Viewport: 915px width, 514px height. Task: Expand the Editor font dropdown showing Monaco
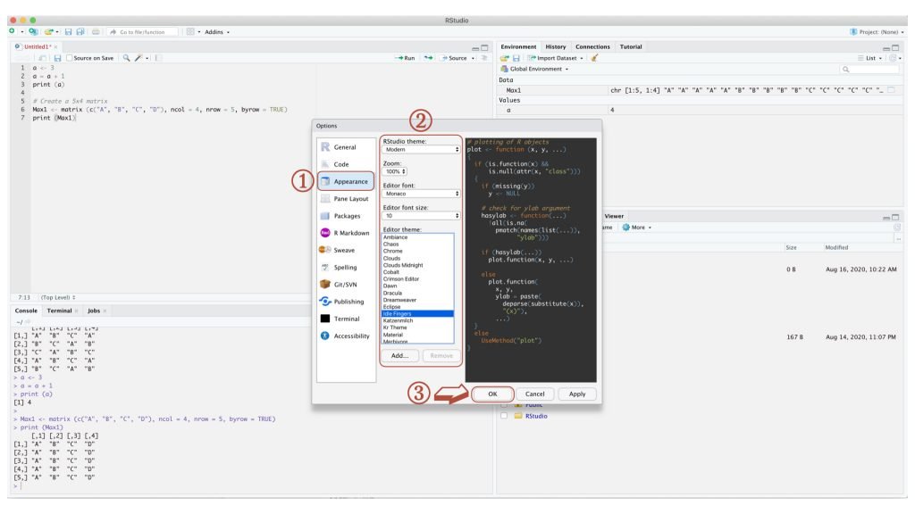[x=420, y=194]
